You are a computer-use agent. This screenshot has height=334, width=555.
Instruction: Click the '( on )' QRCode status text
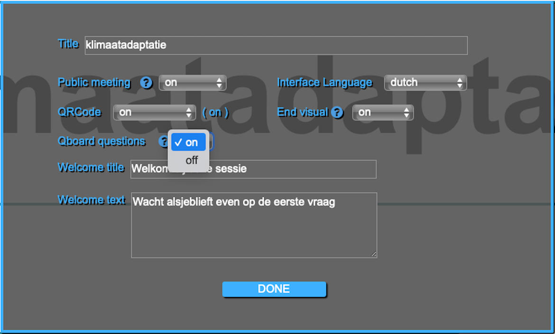click(x=215, y=112)
